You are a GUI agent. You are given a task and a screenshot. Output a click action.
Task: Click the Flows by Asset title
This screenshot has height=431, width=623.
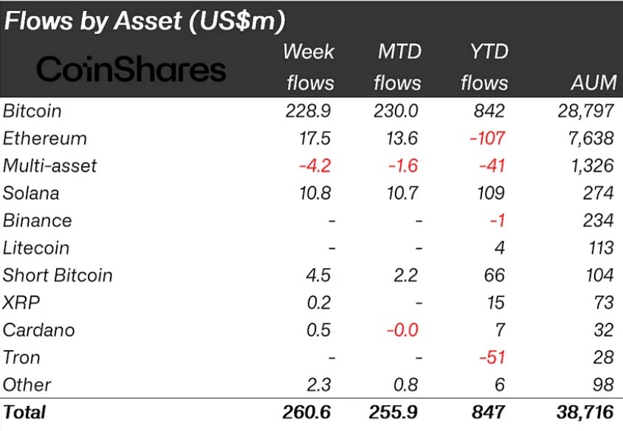tap(145, 21)
